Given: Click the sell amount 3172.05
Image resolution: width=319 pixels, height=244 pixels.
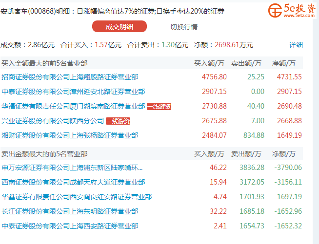Looking at the screenshot, I should [252, 182].
